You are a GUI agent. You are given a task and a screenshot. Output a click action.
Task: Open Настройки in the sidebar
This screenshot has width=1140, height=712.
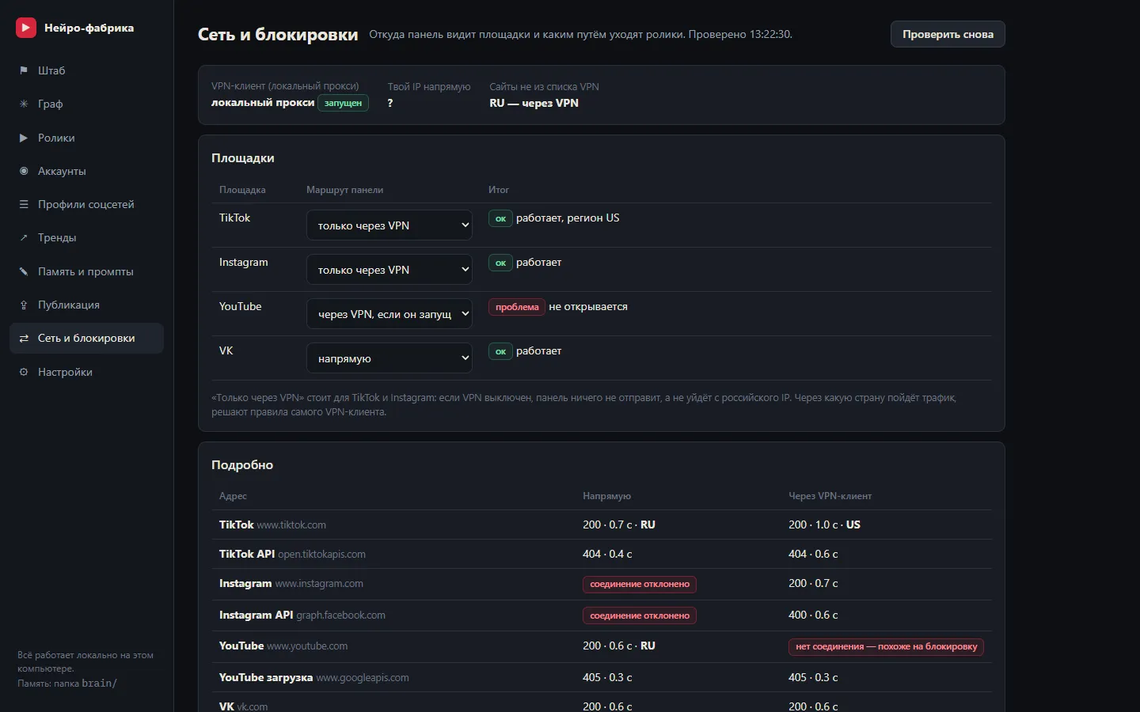(86, 372)
